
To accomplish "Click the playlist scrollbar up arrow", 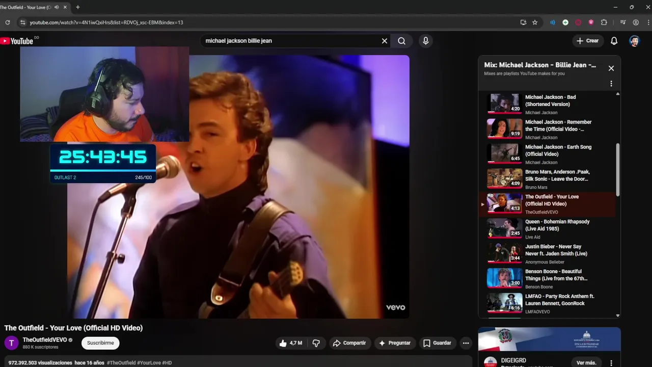I will pos(618,94).
